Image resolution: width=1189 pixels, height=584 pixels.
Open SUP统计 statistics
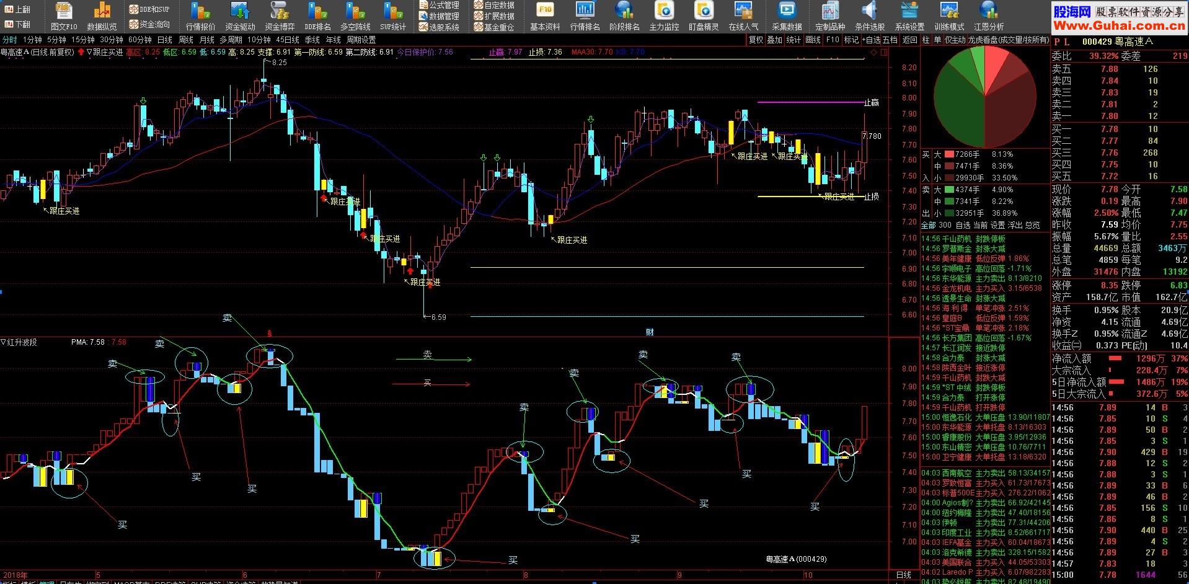point(393,16)
